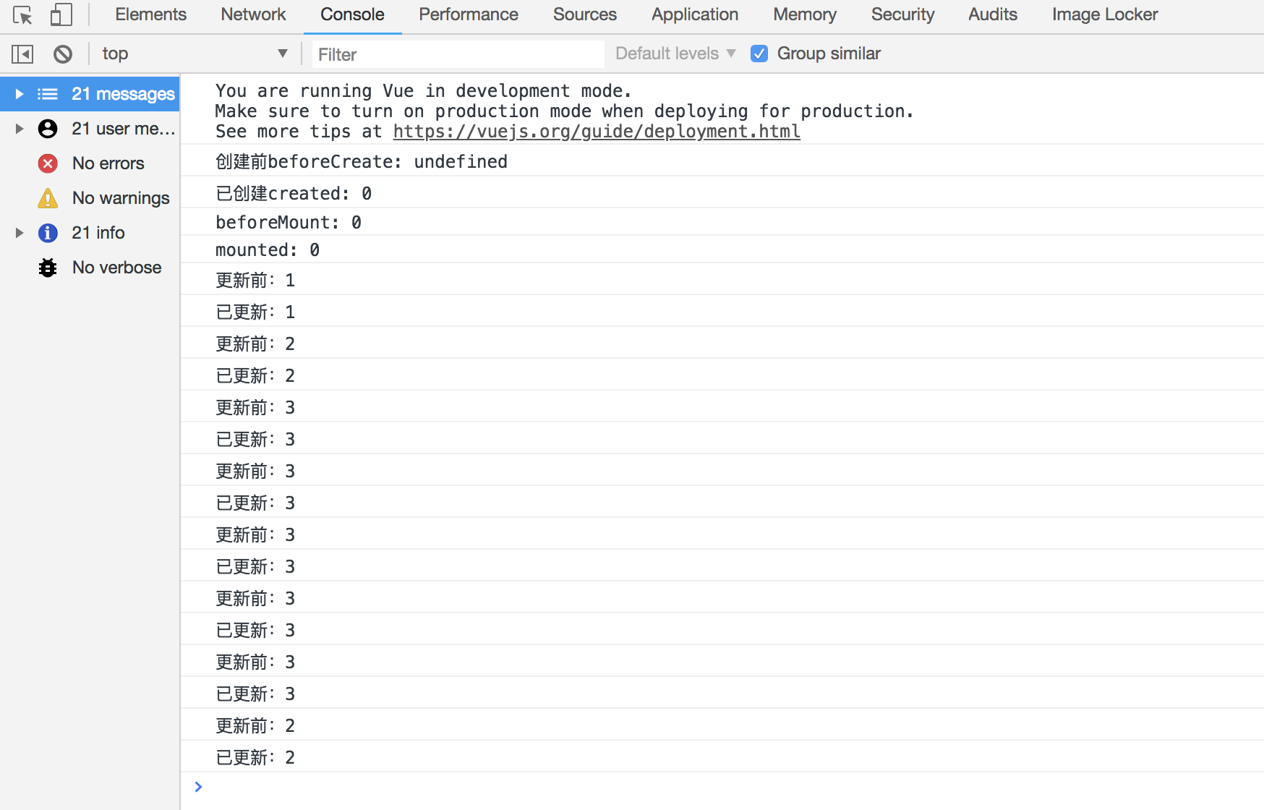The image size is (1264, 810).
Task: Open the Sources tab
Action: click(x=585, y=14)
